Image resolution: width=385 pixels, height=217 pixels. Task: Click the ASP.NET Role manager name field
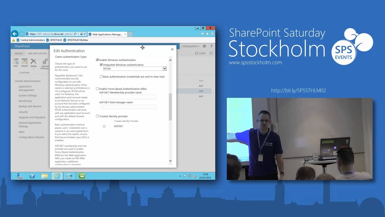pyautogui.click(x=129, y=107)
